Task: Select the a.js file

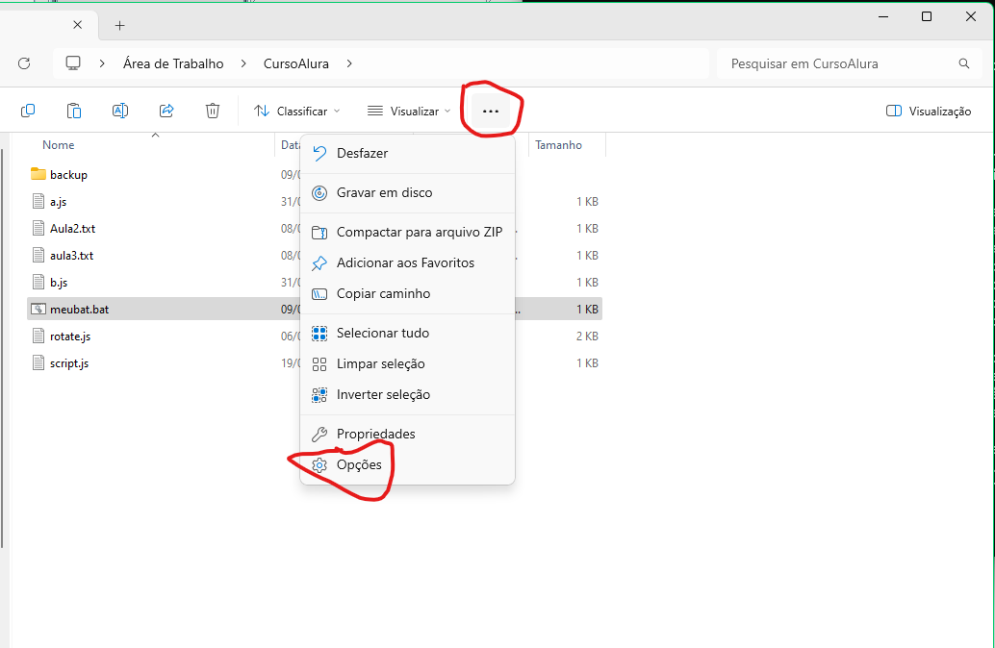Action: click(59, 202)
